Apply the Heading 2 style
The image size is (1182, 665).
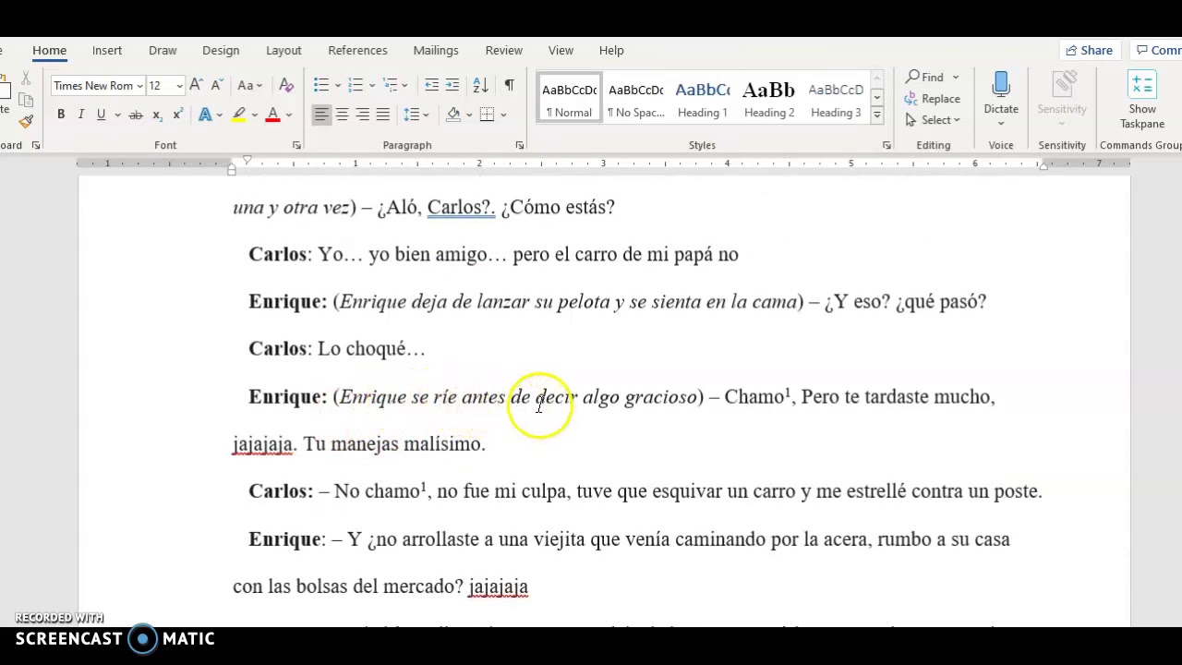click(x=769, y=99)
